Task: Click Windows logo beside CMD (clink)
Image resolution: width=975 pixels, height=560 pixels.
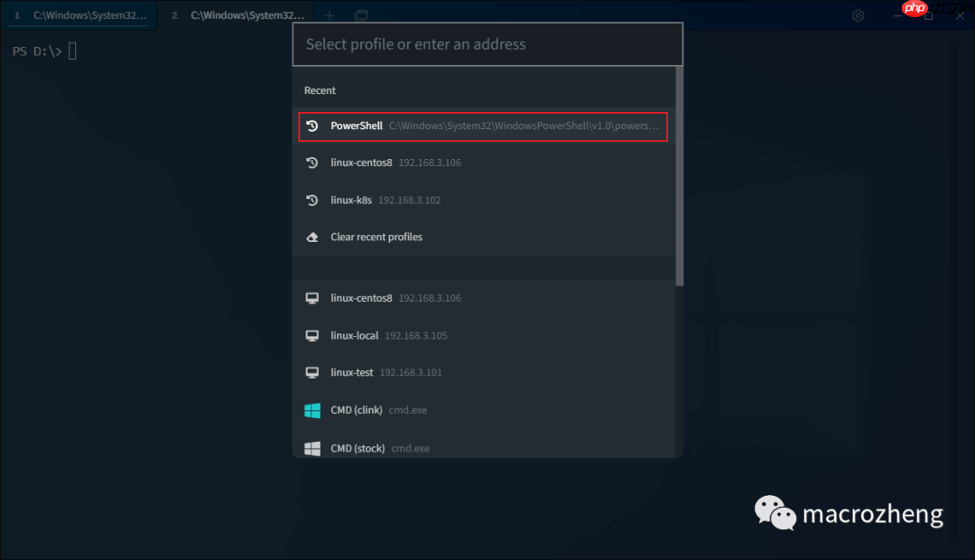Action: [x=312, y=410]
